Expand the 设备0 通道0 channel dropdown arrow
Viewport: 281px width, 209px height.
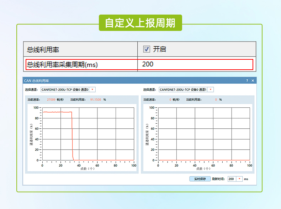coord(92,90)
